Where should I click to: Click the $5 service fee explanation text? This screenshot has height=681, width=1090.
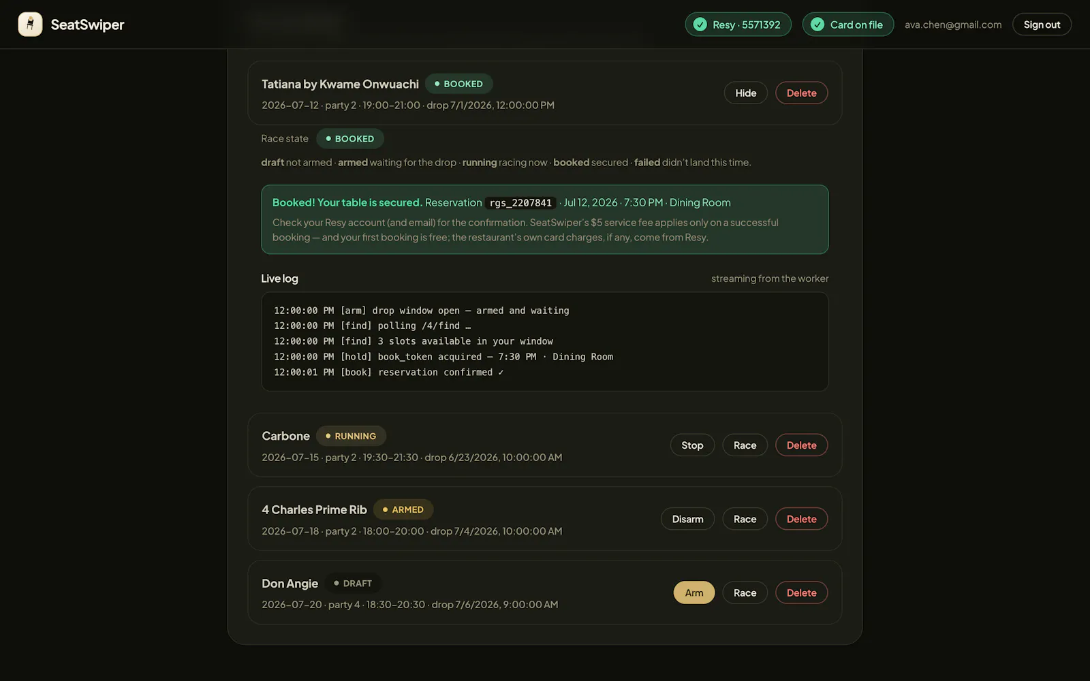pos(525,230)
